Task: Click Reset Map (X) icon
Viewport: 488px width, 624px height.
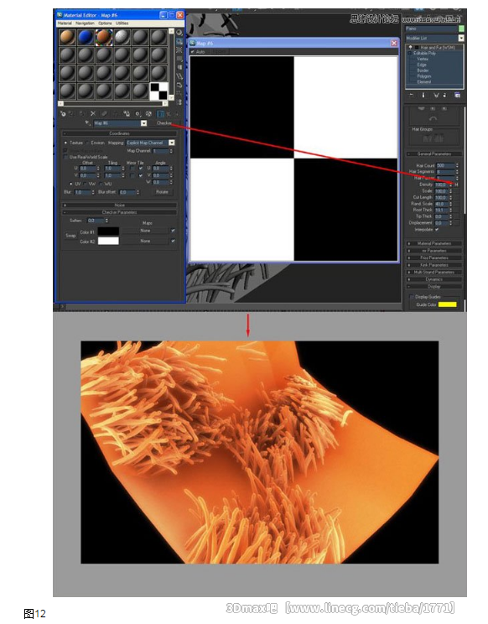Action: 93,114
